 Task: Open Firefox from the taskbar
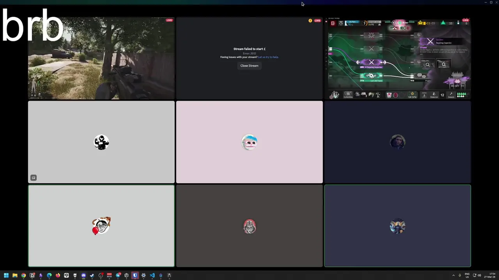coord(58,275)
